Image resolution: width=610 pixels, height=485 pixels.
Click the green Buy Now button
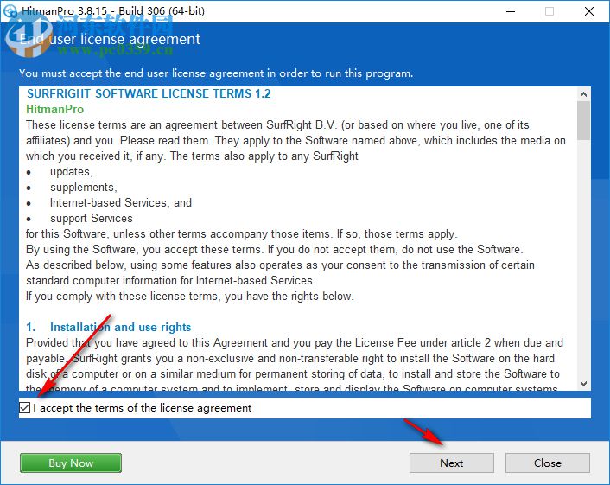pos(70,463)
